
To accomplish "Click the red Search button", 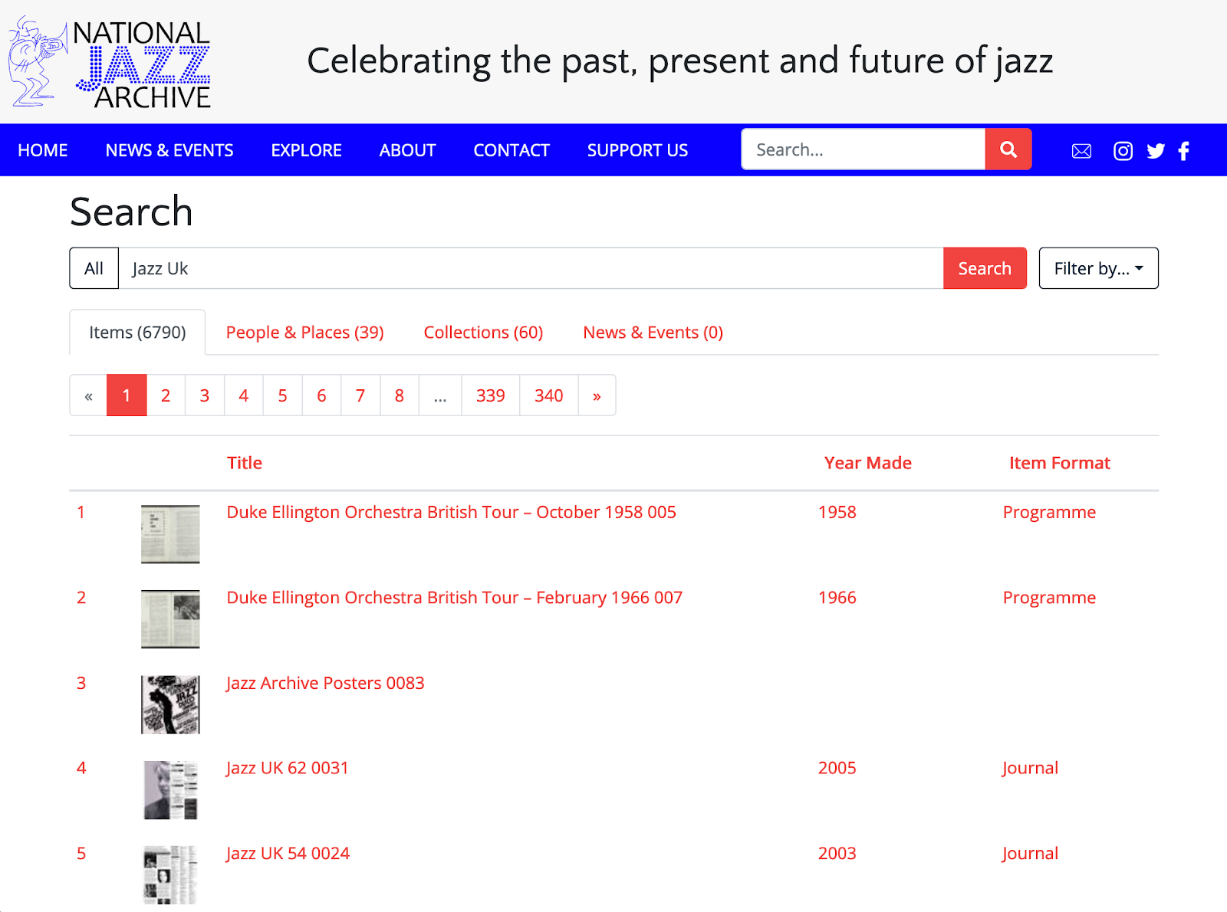I will coord(985,268).
